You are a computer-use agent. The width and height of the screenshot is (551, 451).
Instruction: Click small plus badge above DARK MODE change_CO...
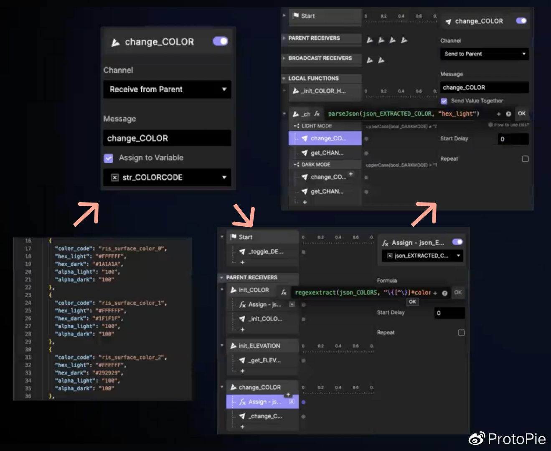(x=351, y=174)
